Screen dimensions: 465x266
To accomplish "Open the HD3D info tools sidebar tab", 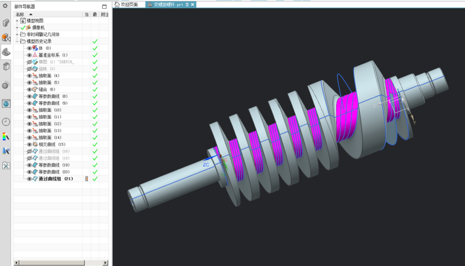I will click(6, 85).
